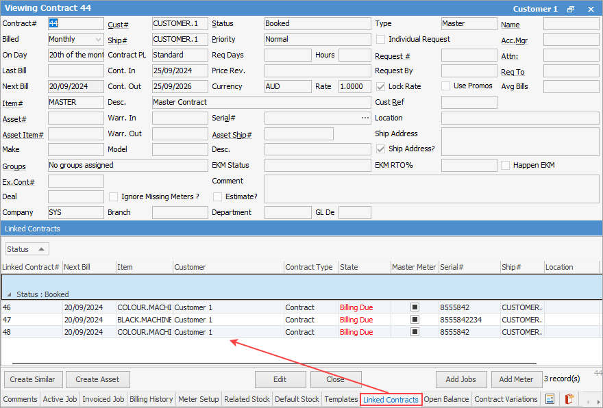Open the Billed Monthly dropdown
This screenshot has width=603, height=408.
click(x=97, y=40)
